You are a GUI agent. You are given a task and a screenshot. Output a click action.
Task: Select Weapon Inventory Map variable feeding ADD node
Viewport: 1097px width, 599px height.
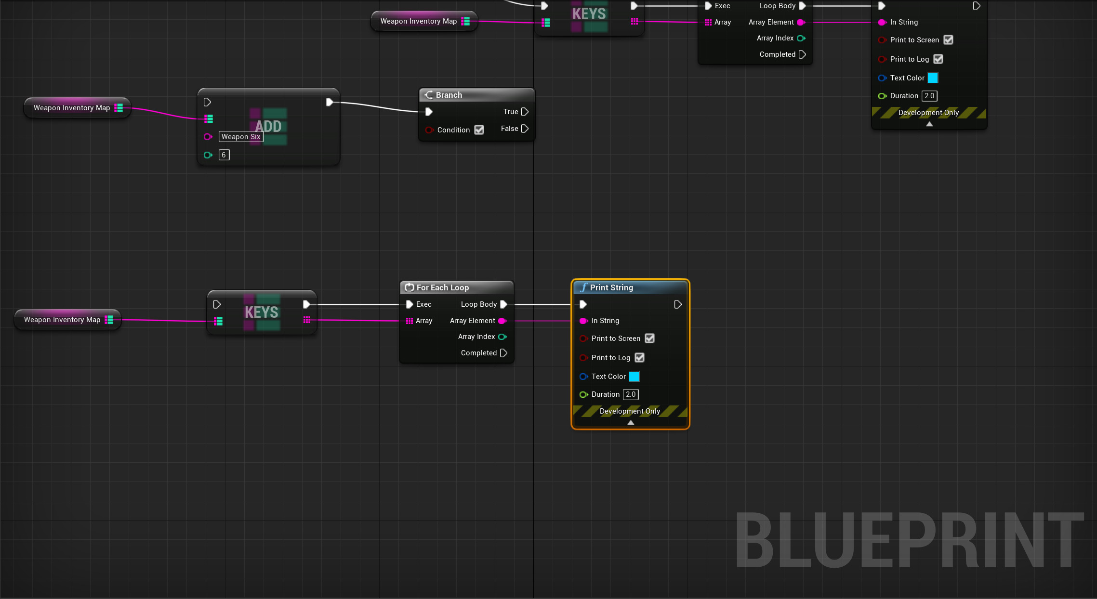[72, 108]
